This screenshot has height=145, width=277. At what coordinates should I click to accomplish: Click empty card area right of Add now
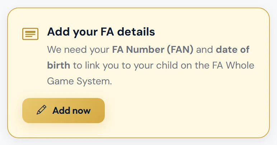186,111
